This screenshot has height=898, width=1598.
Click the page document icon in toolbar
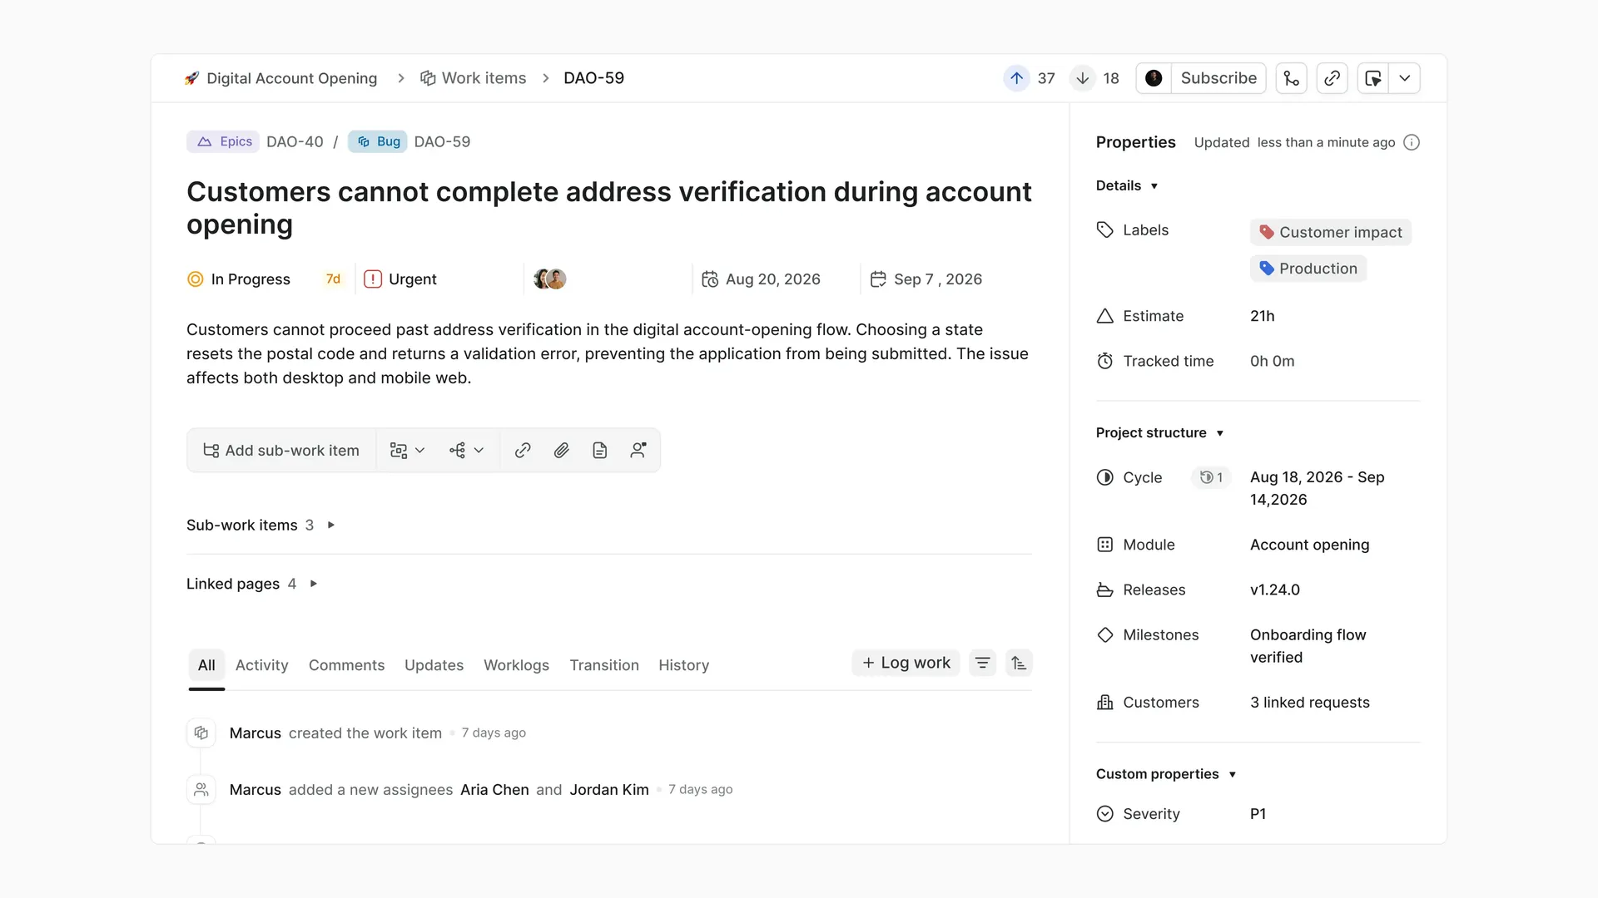tap(600, 451)
